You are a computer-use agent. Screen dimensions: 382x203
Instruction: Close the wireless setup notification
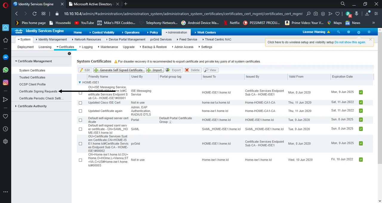[x=370, y=39]
